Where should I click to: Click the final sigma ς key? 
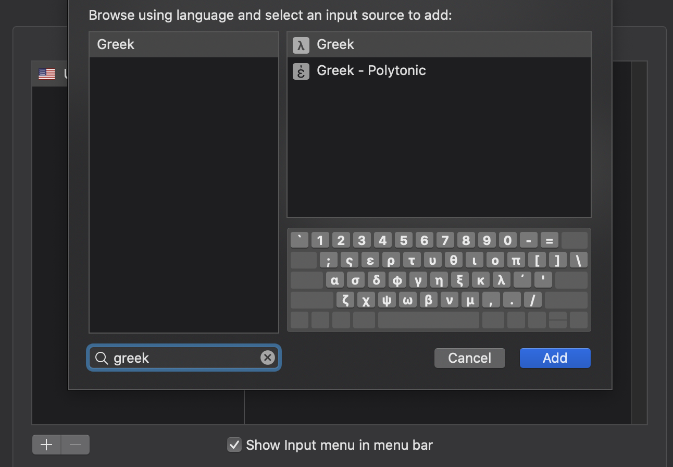(x=350, y=260)
